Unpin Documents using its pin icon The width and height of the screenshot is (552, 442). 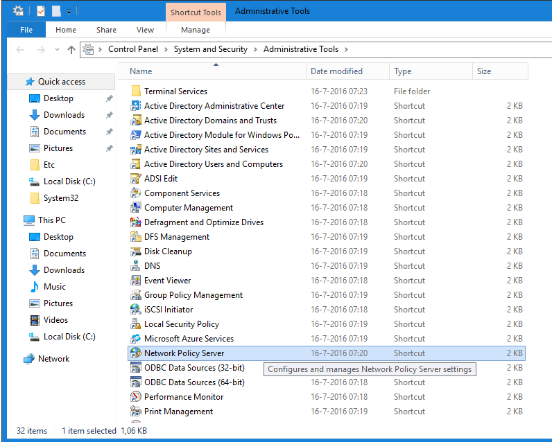pos(110,132)
